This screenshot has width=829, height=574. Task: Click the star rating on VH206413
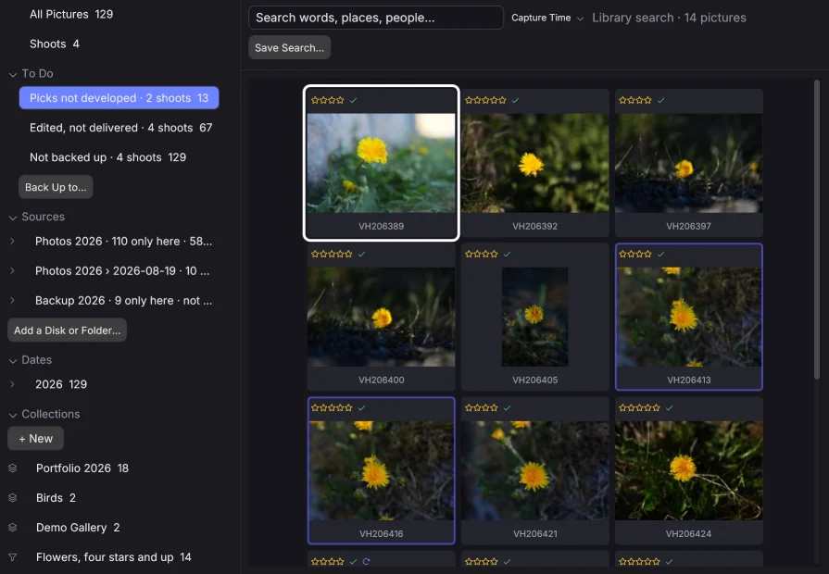[635, 254]
